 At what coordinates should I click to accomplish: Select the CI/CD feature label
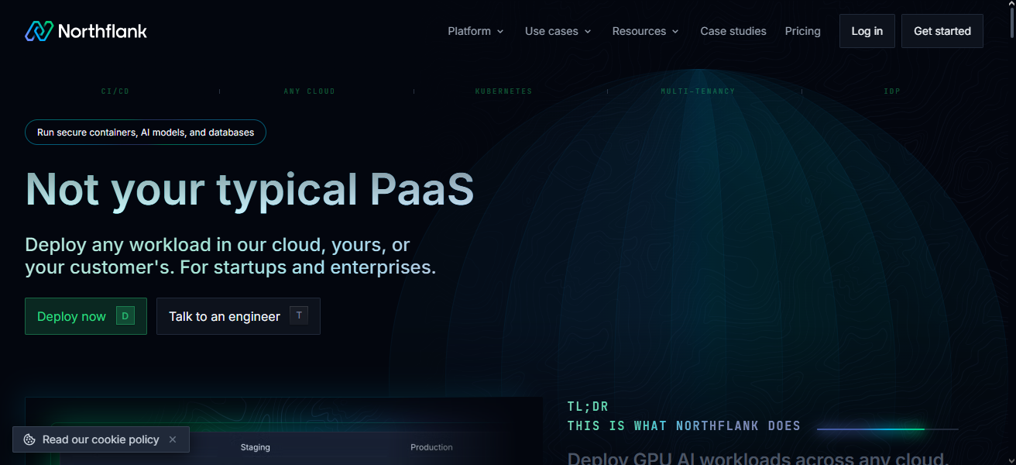(x=115, y=91)
